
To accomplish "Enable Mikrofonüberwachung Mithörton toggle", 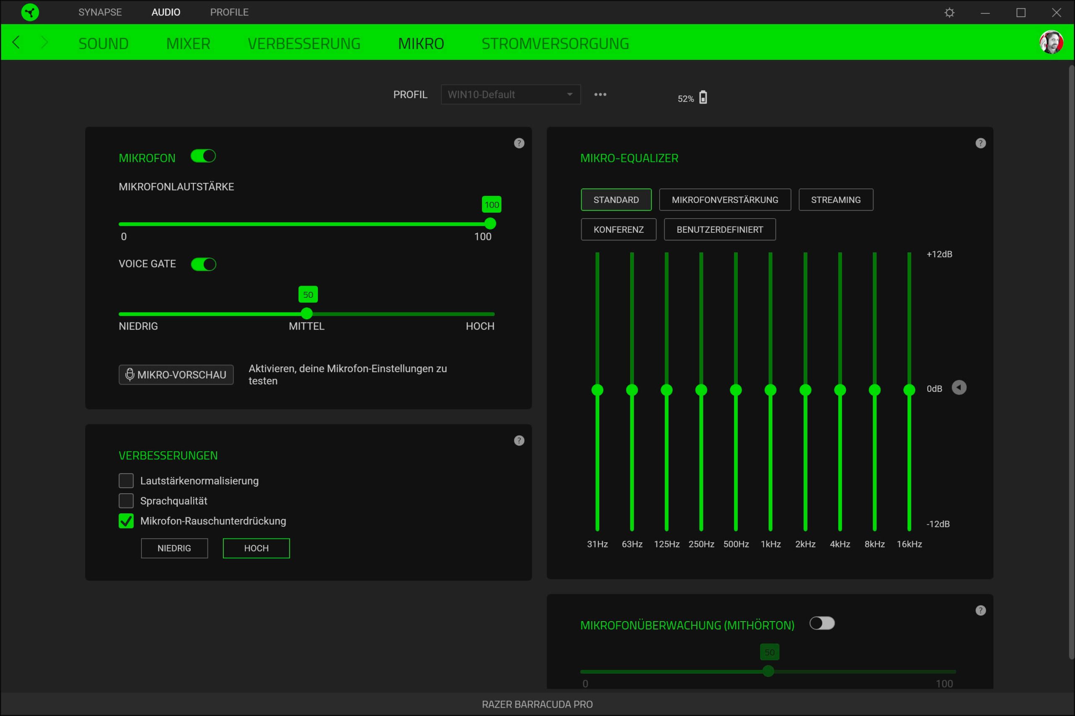I will 822,623.
